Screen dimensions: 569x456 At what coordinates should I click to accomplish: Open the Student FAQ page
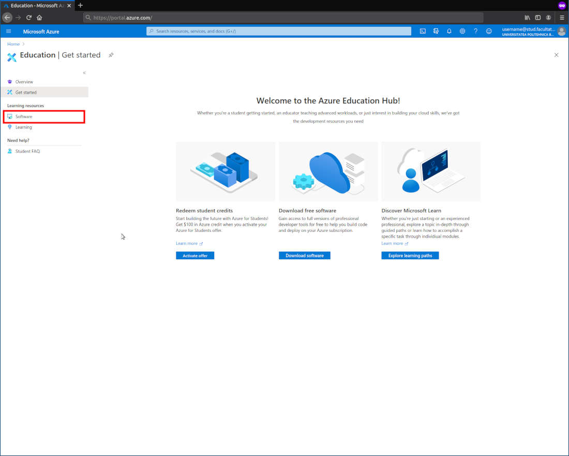click(x=27, y=151)
